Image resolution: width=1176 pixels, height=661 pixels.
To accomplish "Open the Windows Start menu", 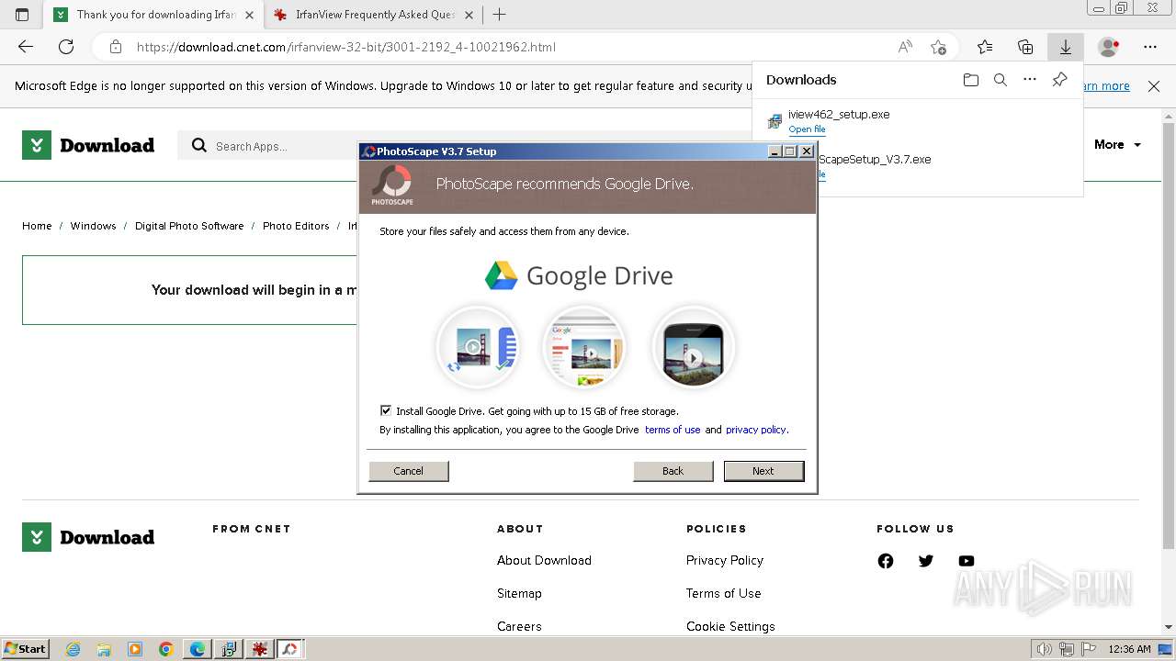I will coord(25,648).
